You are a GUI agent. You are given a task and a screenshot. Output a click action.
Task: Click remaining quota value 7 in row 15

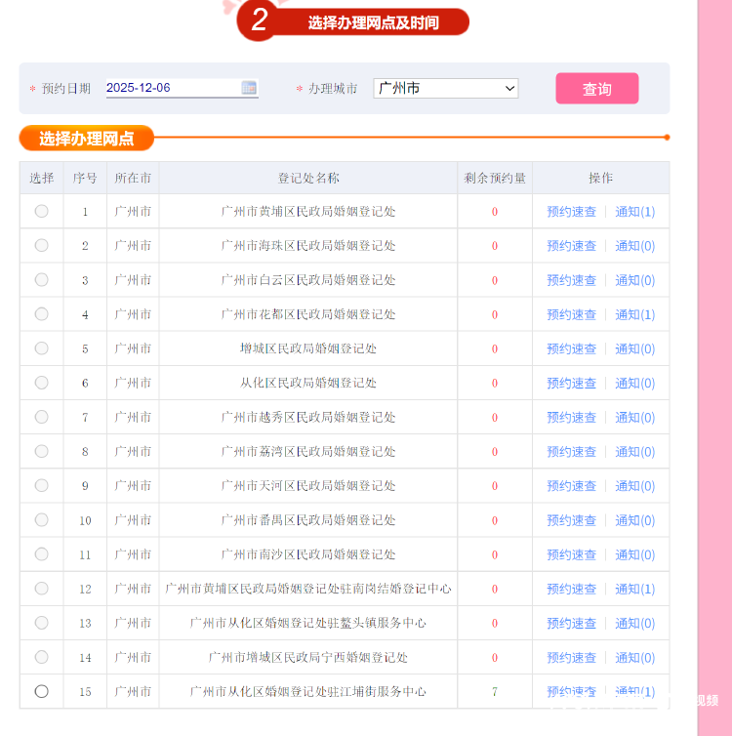click(x=495, y=691)
